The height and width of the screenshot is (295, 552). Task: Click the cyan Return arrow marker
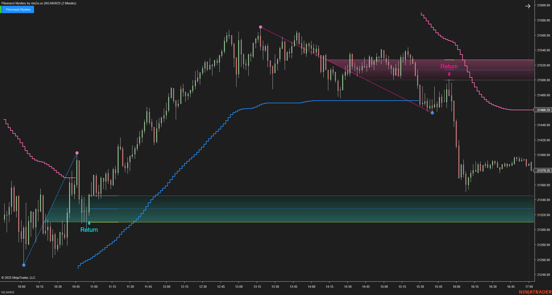89,223
